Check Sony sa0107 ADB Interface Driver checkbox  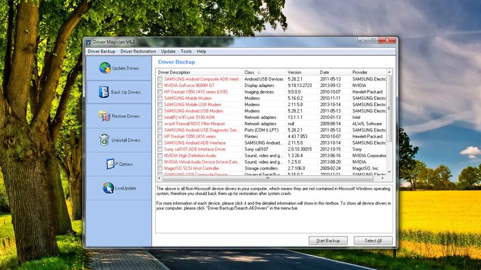coord(160,149)
